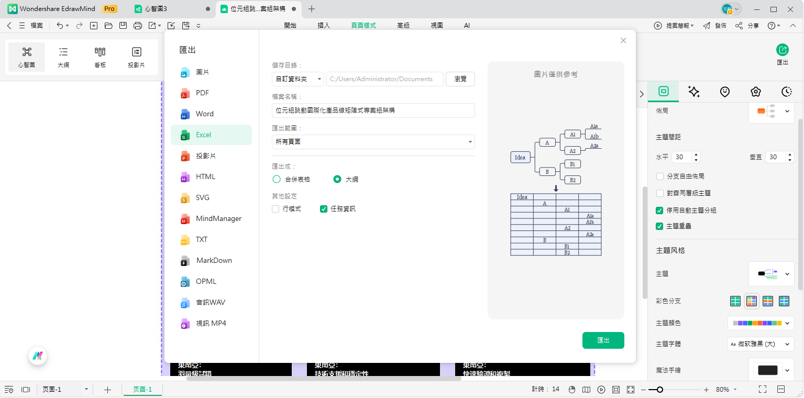The height and width of the screenshot is (398, 804).
Task: Switch to 投影片 (Slides) mode
Action: point(136,57)
